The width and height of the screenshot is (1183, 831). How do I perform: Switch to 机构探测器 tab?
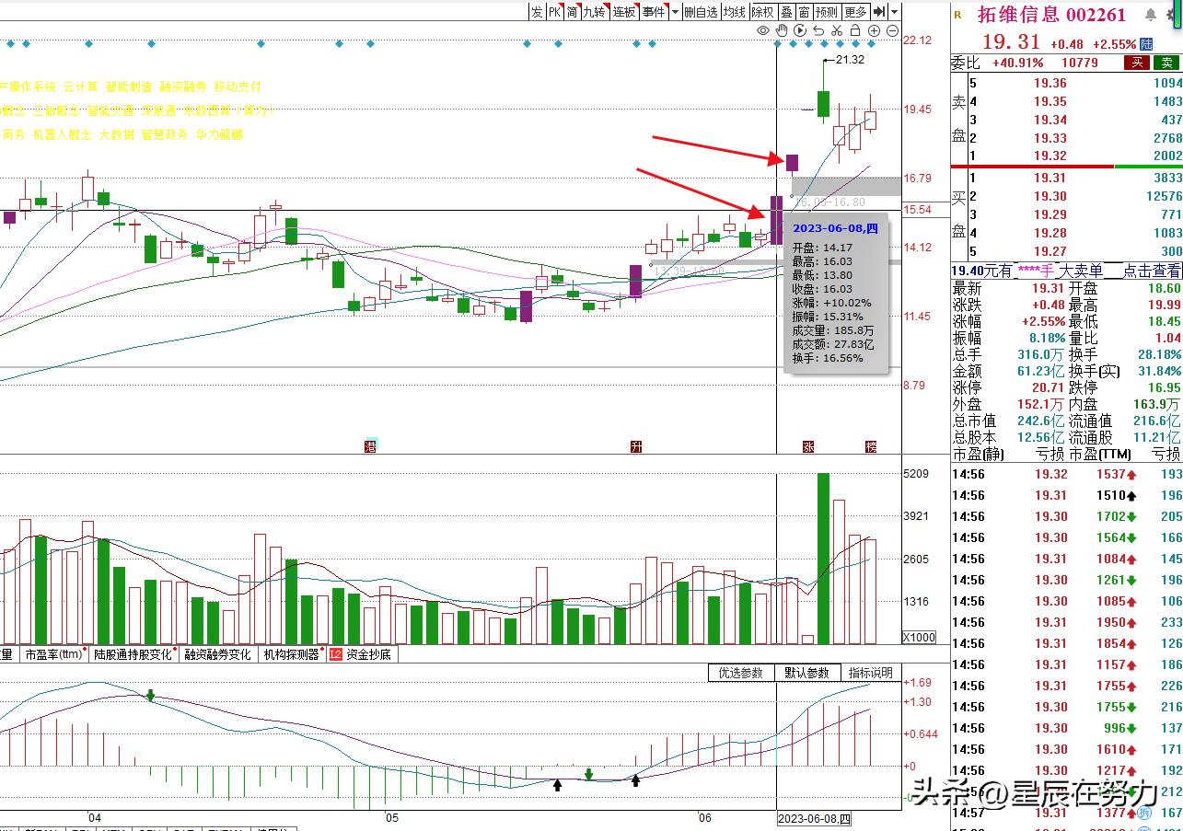[291, 654]
